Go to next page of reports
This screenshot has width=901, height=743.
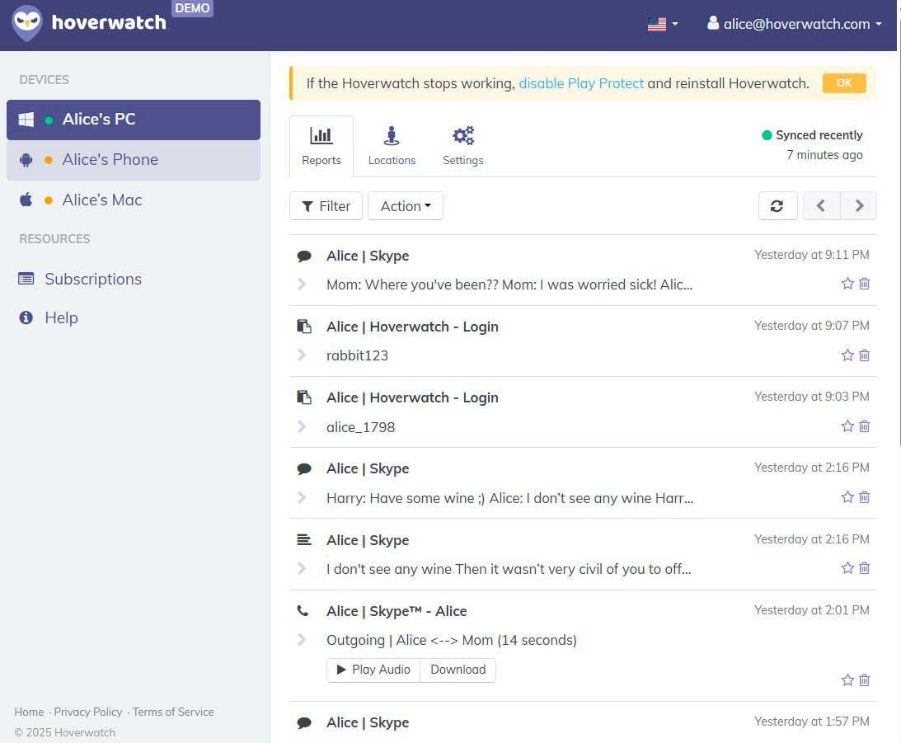[x=858, y=205]
